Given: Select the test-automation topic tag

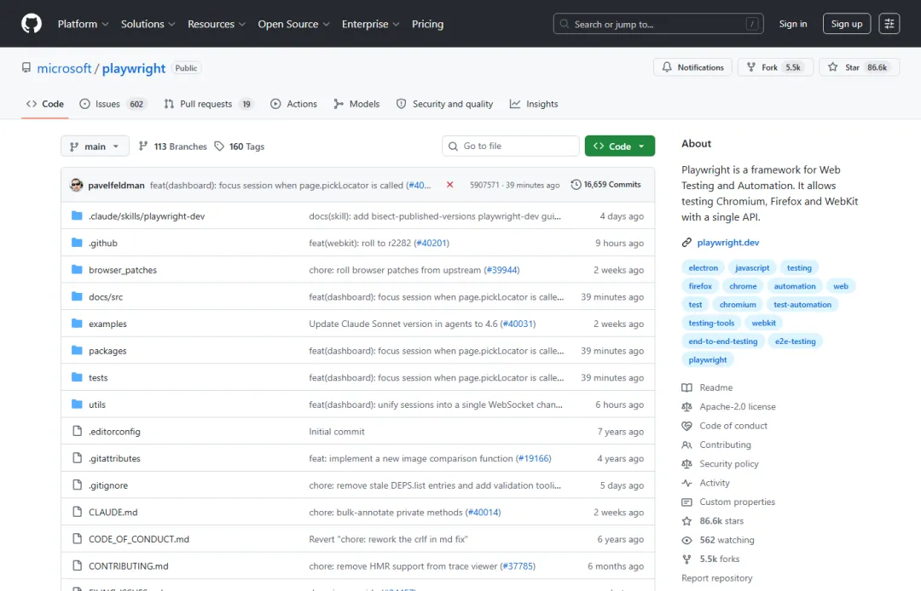Looking at the screenshot, I should pyautogui.click(x=802, y=305).
